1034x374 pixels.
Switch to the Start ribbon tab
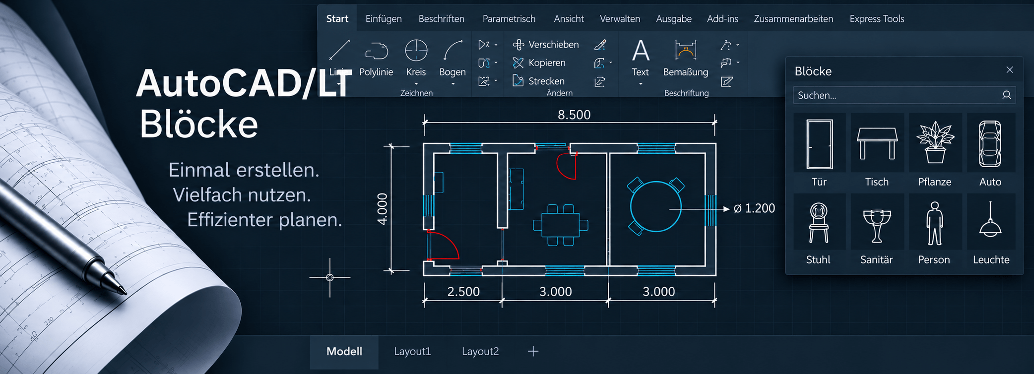click(337, 19)
